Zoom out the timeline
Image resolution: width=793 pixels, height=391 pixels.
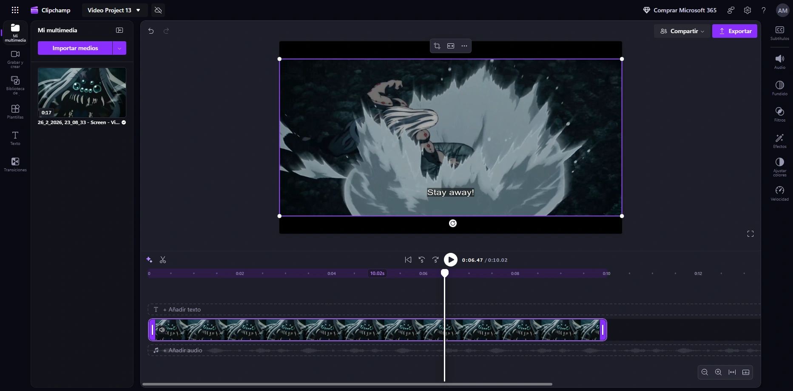[705, 372]
